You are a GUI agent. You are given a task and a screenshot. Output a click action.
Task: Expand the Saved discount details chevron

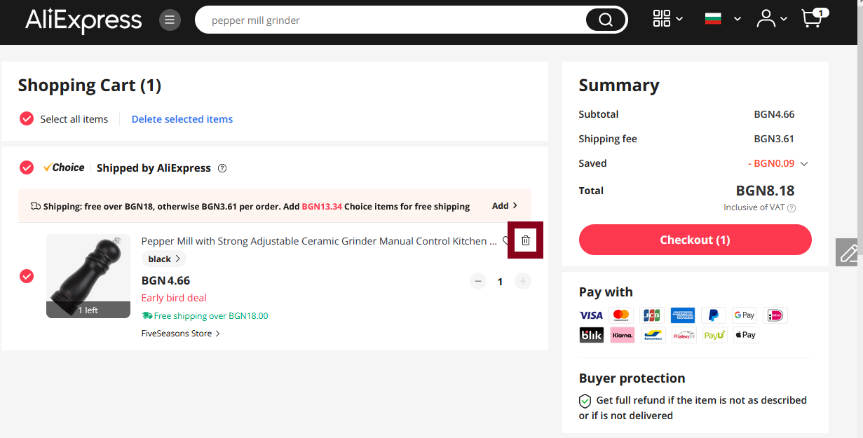point(804,164)
